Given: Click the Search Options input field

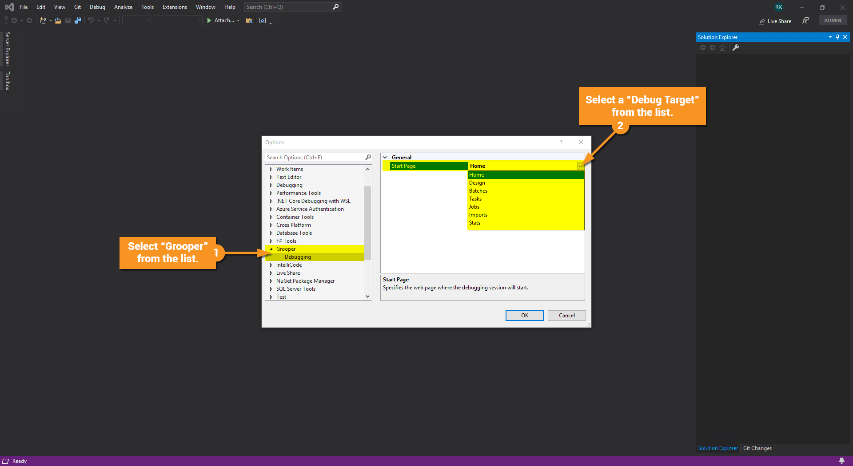Looking at the screenshot, I should 315,158.
